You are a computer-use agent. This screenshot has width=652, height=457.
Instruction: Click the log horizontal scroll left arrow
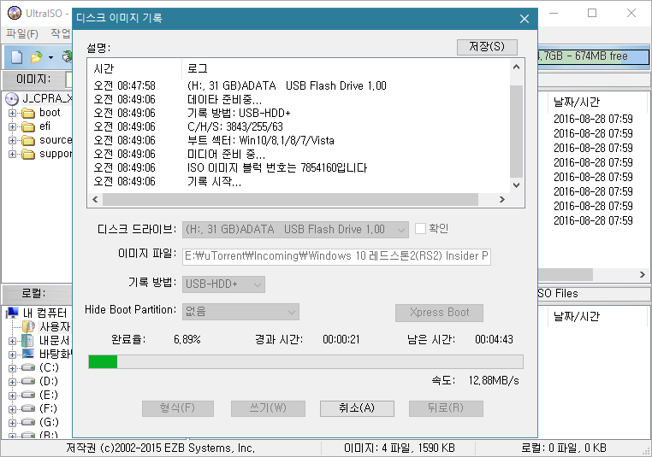(x=95, y=199)
